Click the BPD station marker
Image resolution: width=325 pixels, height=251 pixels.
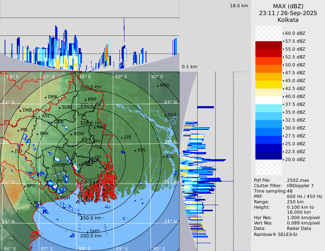pyautogui.click(x=24, y=186)
